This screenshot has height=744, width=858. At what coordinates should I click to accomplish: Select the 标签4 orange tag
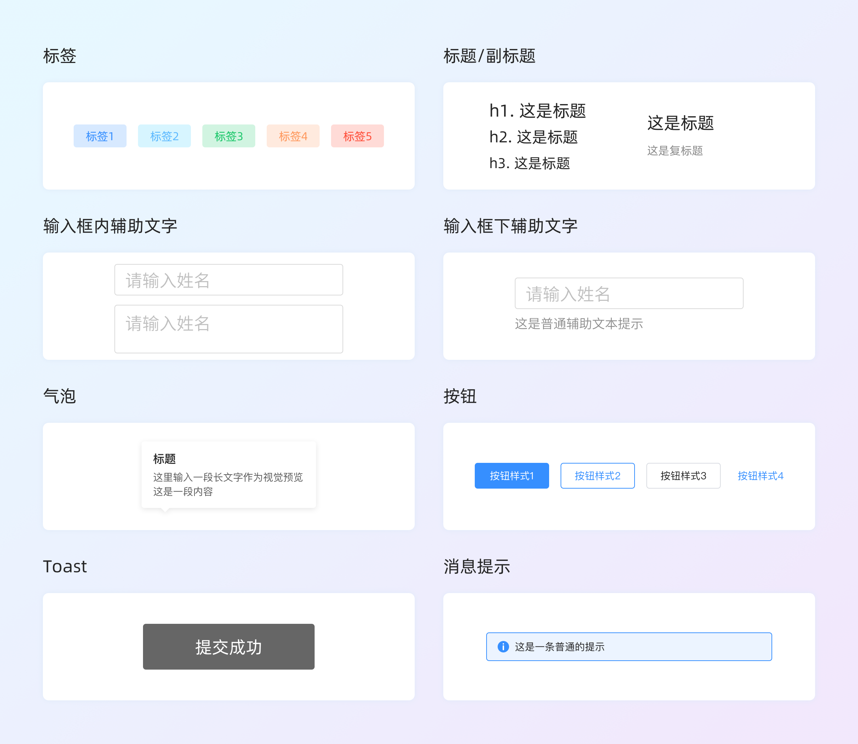[x=293, y=136]
